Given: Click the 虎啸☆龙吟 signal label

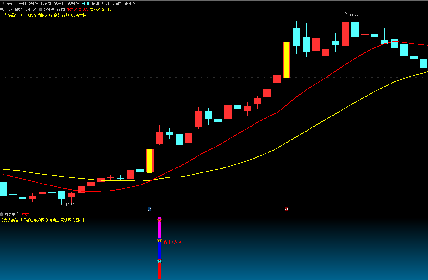Looking at the screenshot, I should pyautogui.click(x=173, y=242).
